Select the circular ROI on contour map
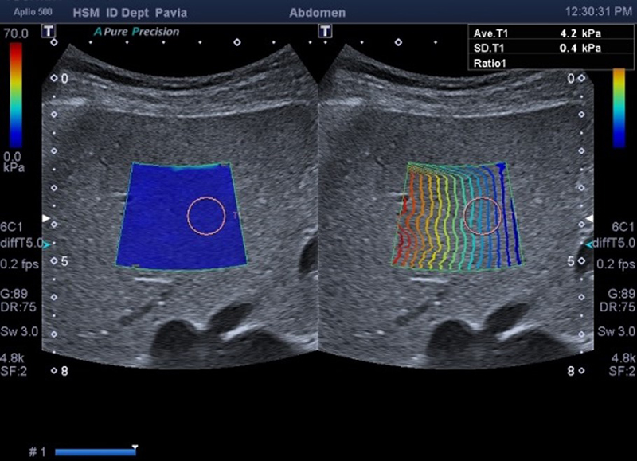This screenshot has height=461, width=637. pos(483,216)
